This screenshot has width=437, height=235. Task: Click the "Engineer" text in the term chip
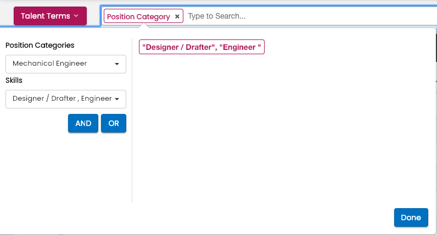pos(240,48)
